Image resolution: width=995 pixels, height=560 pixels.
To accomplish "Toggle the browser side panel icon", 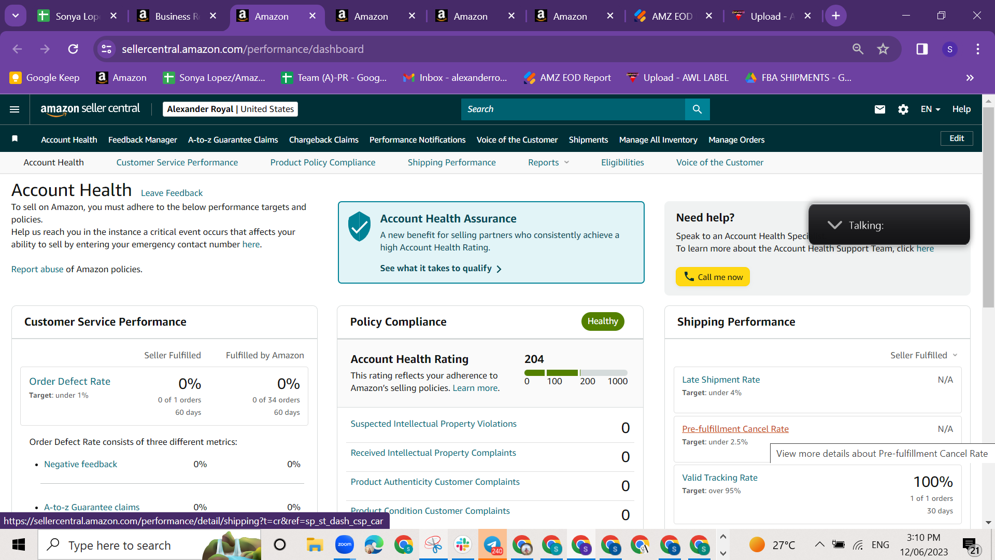I will (922, 49).
